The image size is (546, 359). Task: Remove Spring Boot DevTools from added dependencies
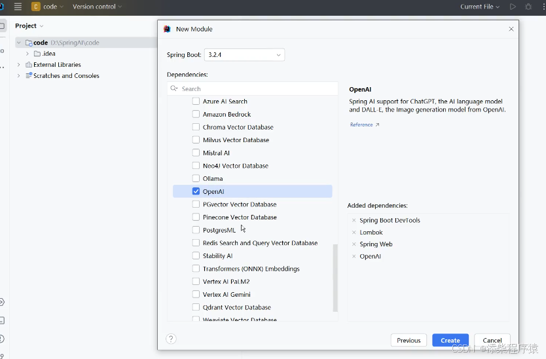pyautogui.click(x=354, y=220)
